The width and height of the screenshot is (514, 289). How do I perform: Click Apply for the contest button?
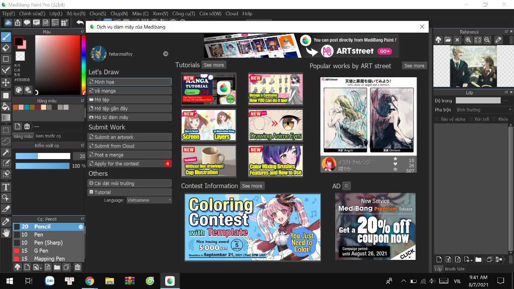130,164
